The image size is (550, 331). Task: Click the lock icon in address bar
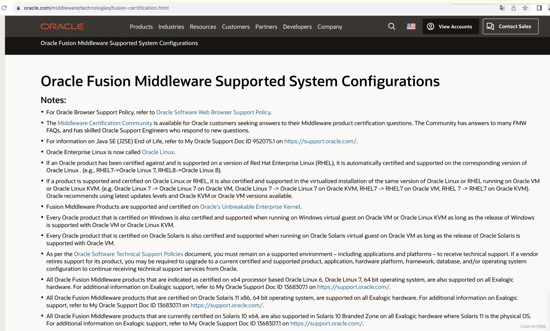pos(18,8)
